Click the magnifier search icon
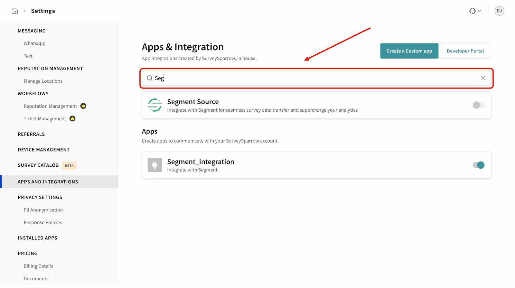Viewport: 515px width, 288px height. pos(150,78)
